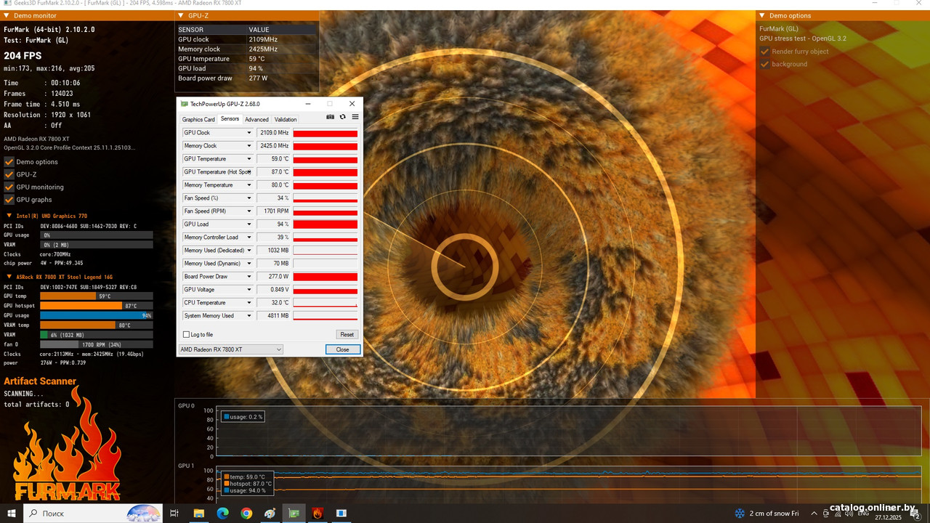This screenshot has width=930, height=523.
Task: Switch to the Graphics Card tab
Action: tap(198, 120)
